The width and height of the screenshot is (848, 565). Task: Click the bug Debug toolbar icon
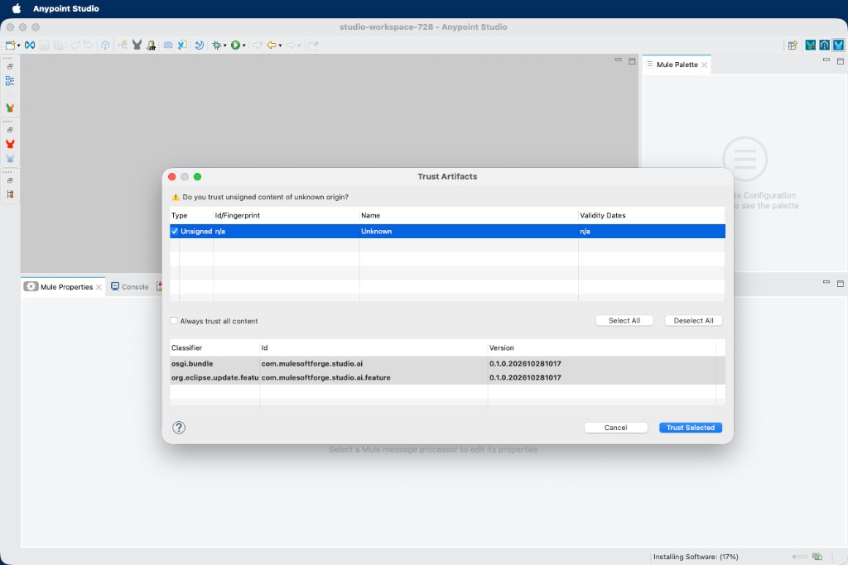tap(217, 45)
